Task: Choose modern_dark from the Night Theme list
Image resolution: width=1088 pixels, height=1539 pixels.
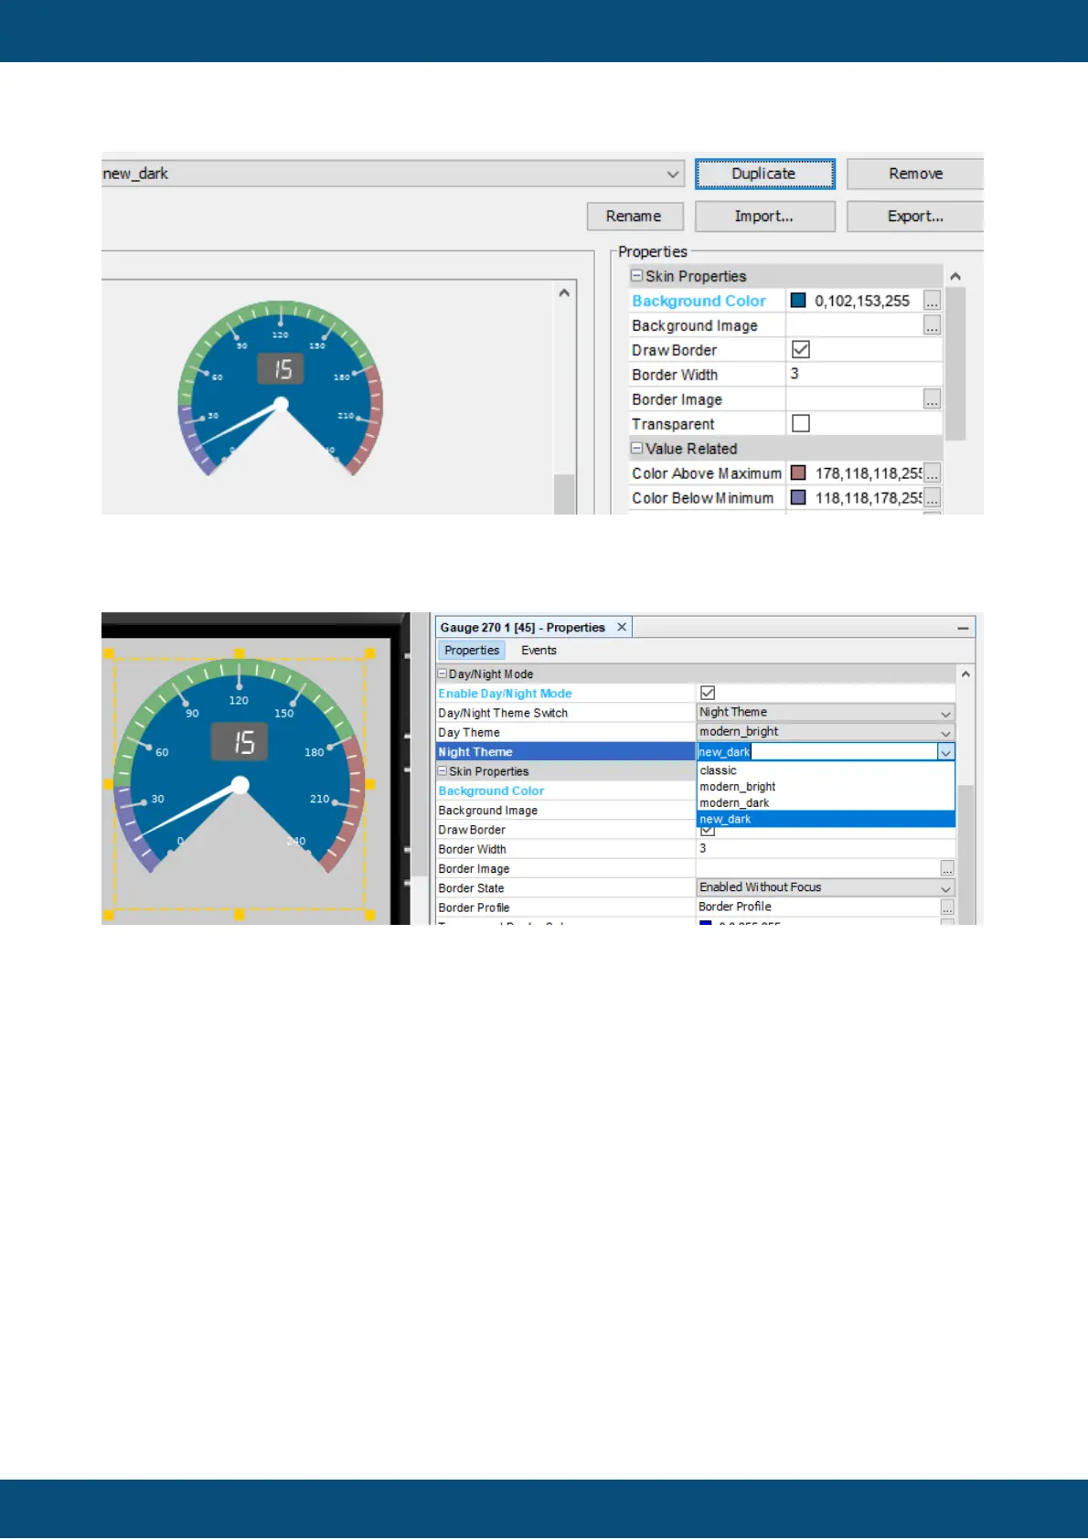Action: 734,803
